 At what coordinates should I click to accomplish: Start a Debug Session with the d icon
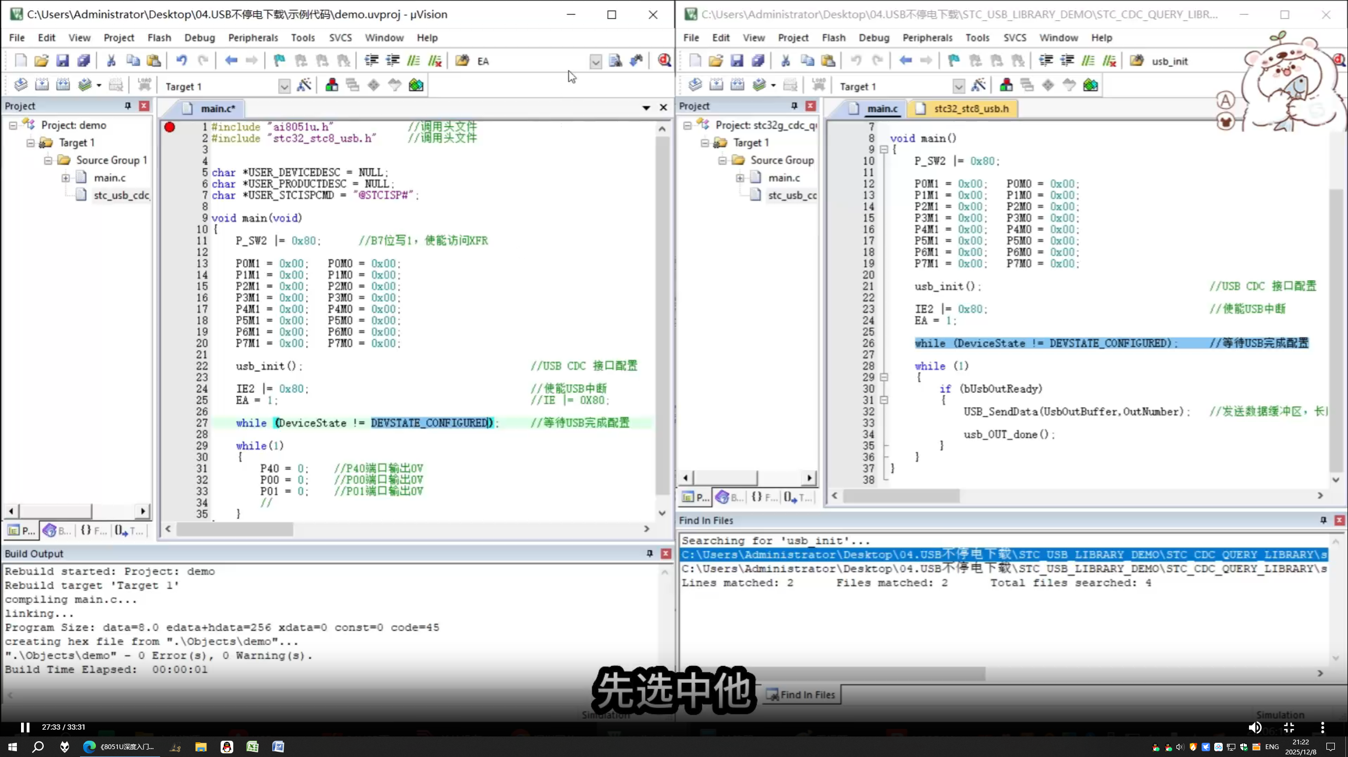tap(664, 60)
